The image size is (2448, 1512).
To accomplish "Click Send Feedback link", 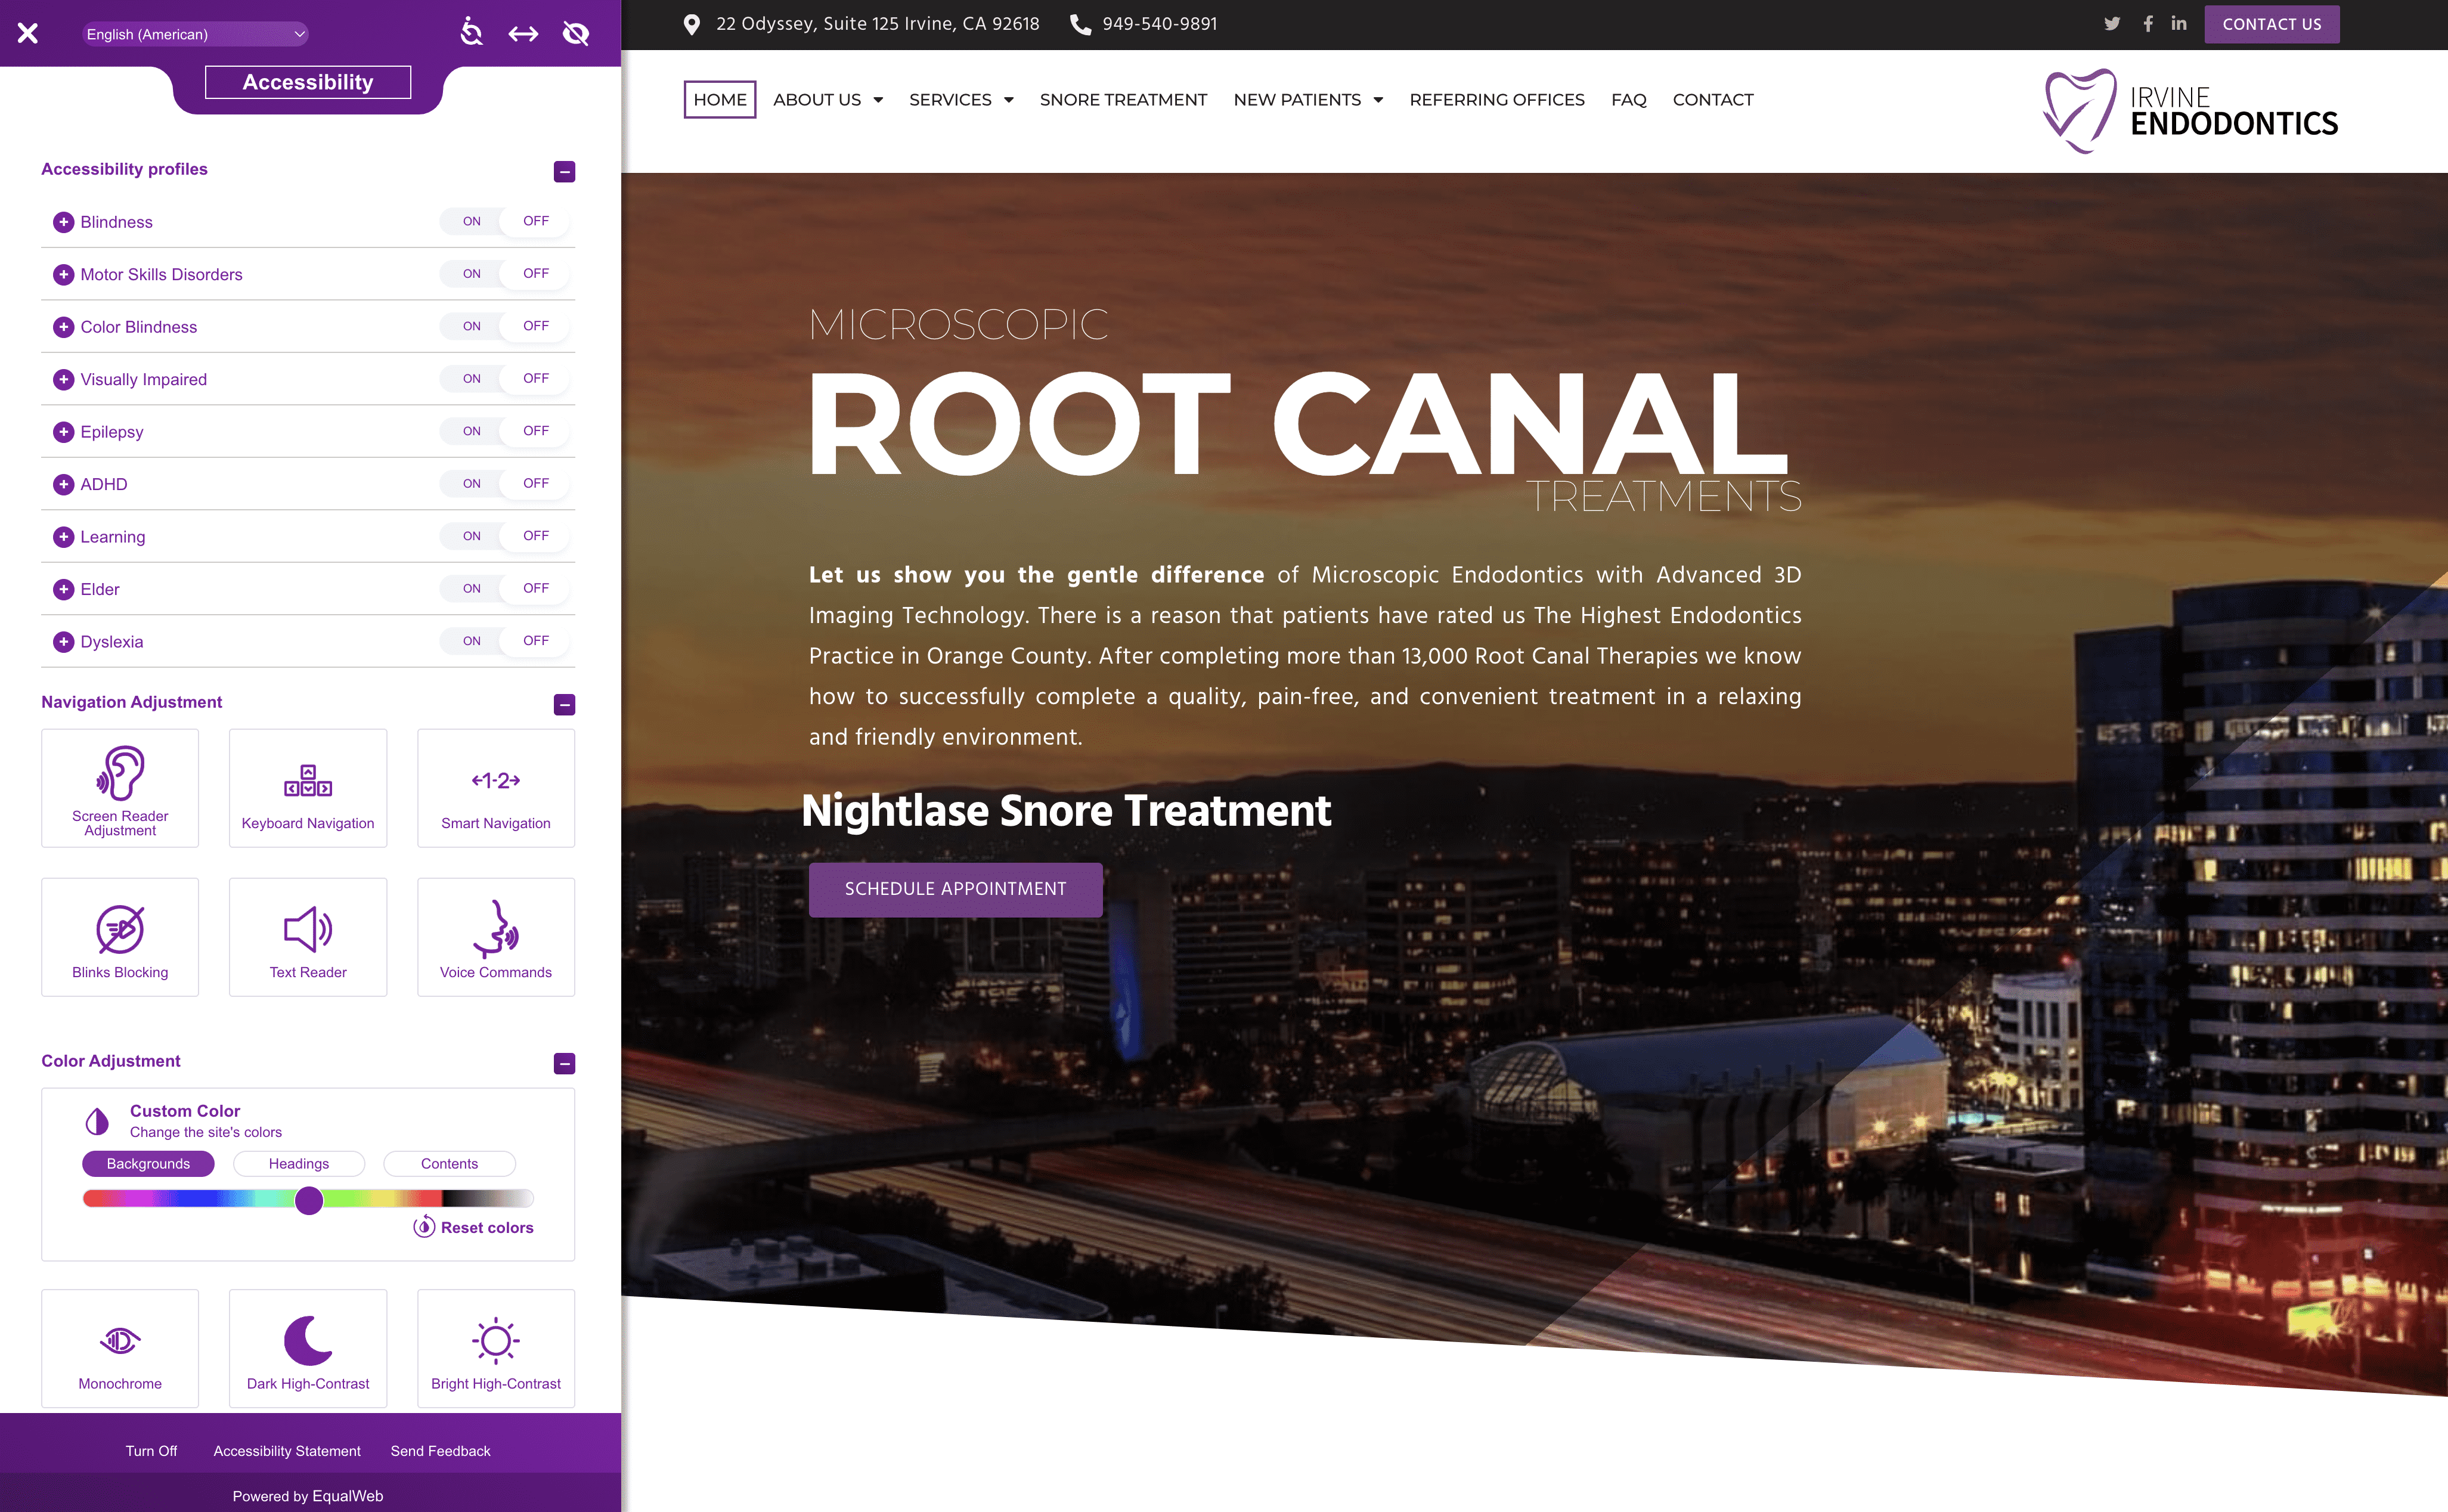I will tap(440, 1451).
